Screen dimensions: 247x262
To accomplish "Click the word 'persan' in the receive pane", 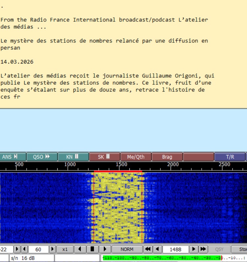I will pos(10,48).
